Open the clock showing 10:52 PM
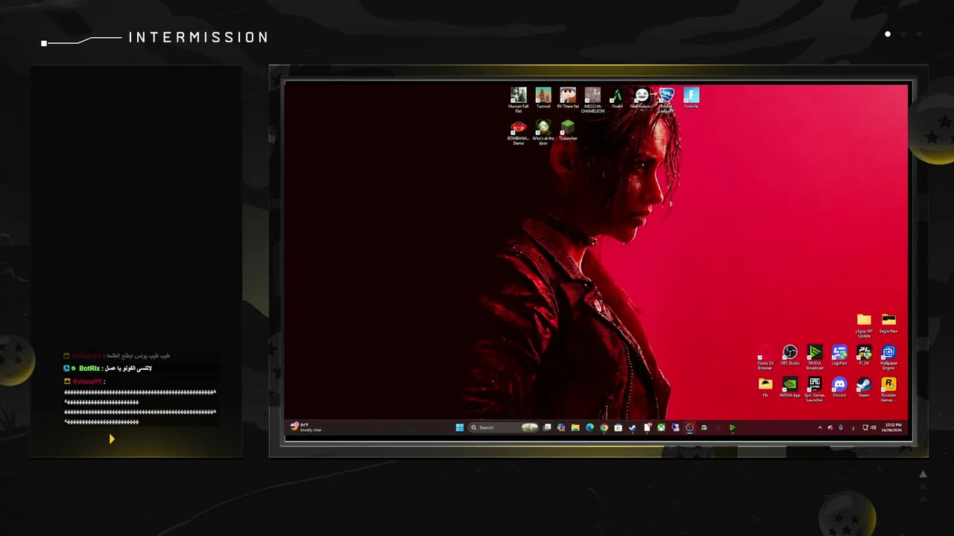The width and height of the screenshot is (954, 536). [893, 427]
